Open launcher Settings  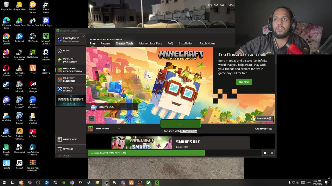coord(71,149)
